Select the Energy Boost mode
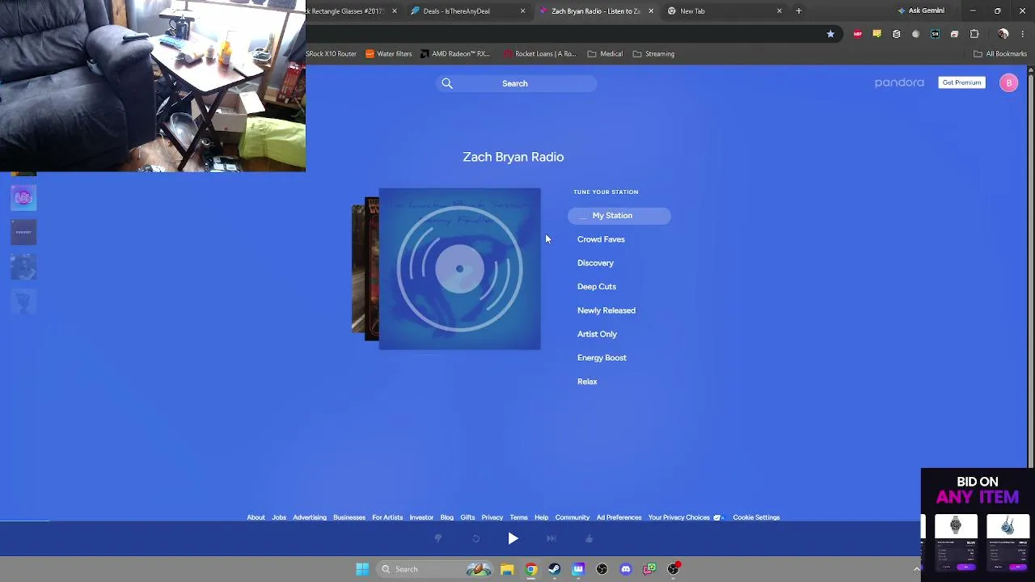Viewport: 1035px width, 582px height. click(602, 358)
